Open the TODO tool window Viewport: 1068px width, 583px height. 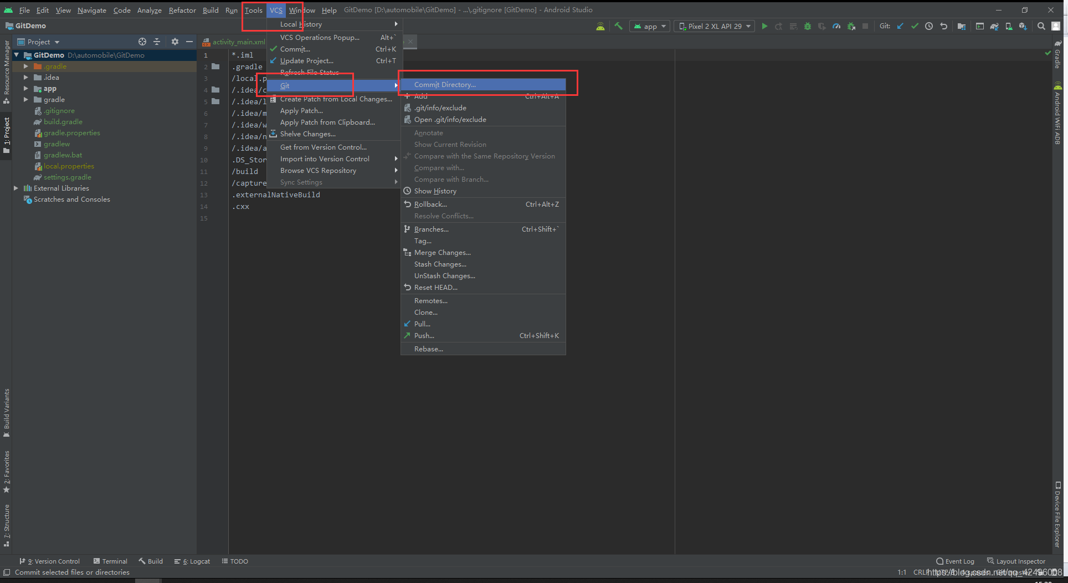(x=235, y=561)
